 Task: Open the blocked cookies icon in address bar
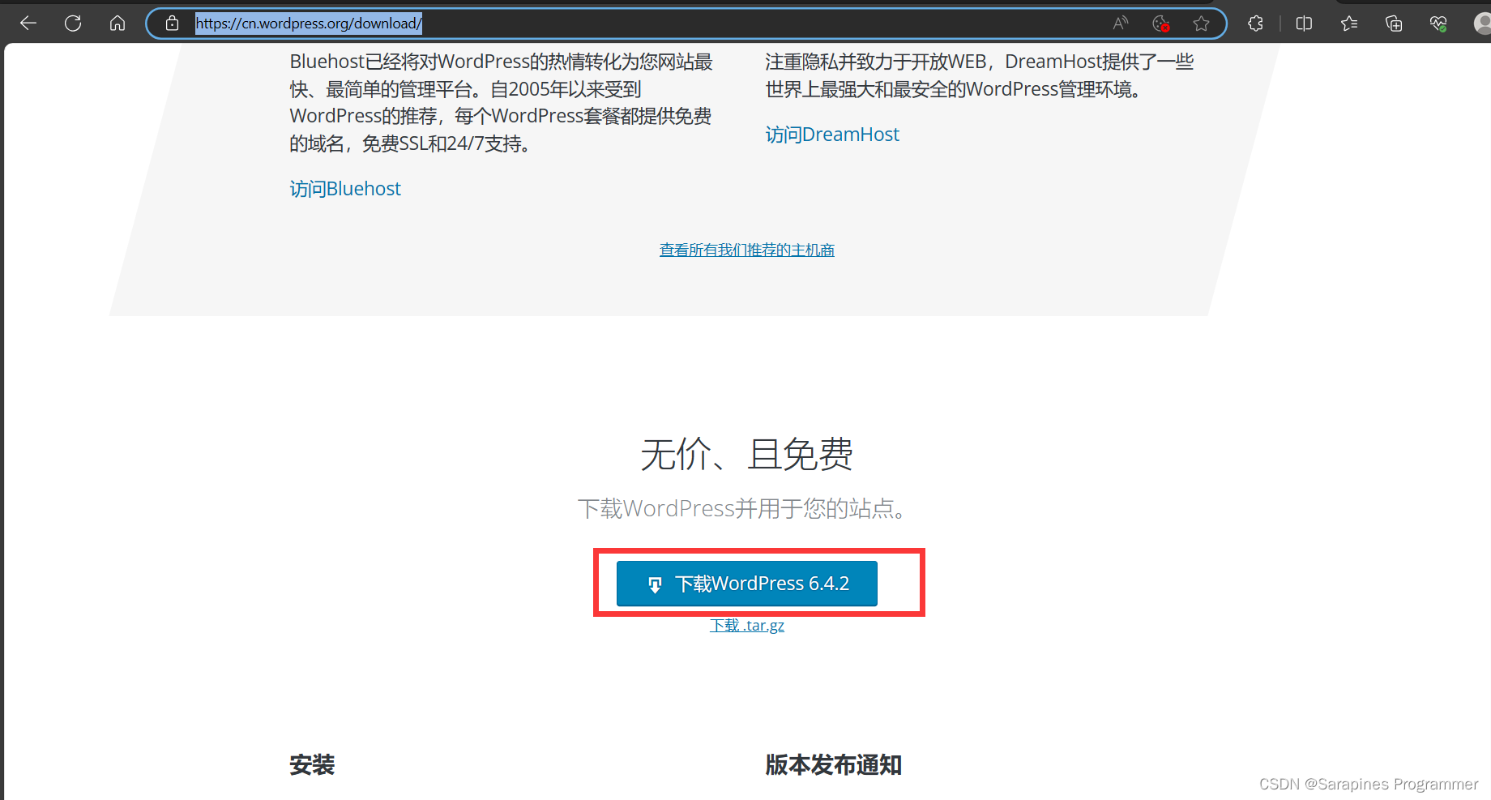coord(1161,24)
